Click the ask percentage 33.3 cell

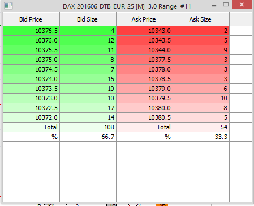point(201,137)
